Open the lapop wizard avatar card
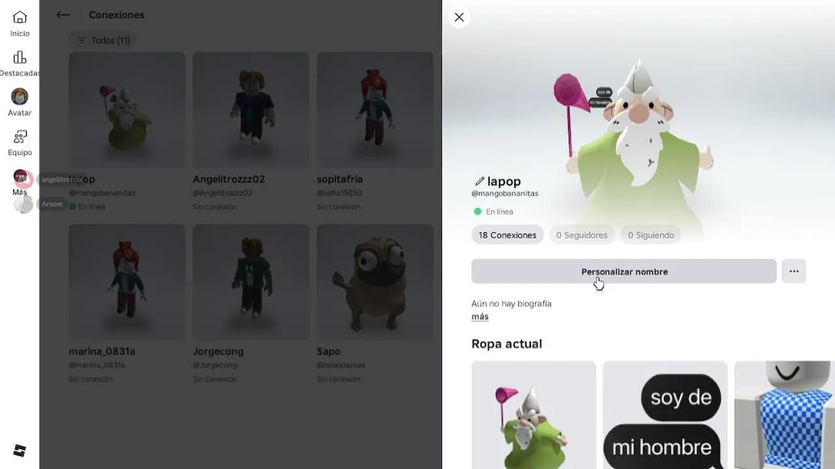Image resolution: width=835 pixels, height=469 pixels. point(127,109)
